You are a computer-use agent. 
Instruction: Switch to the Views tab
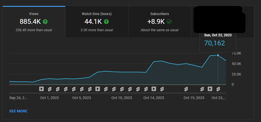point(34,22)
